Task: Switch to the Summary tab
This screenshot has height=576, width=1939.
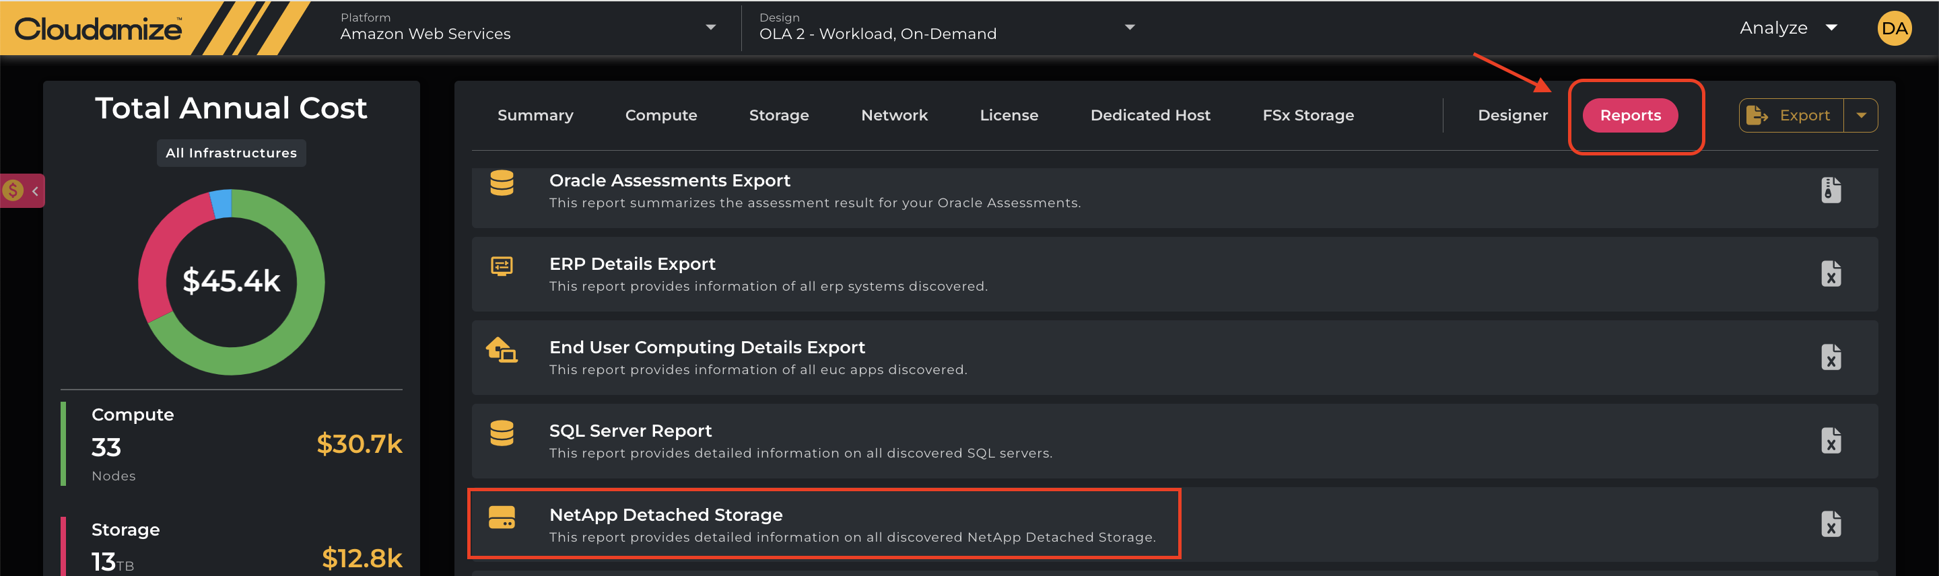Action: 535,116
